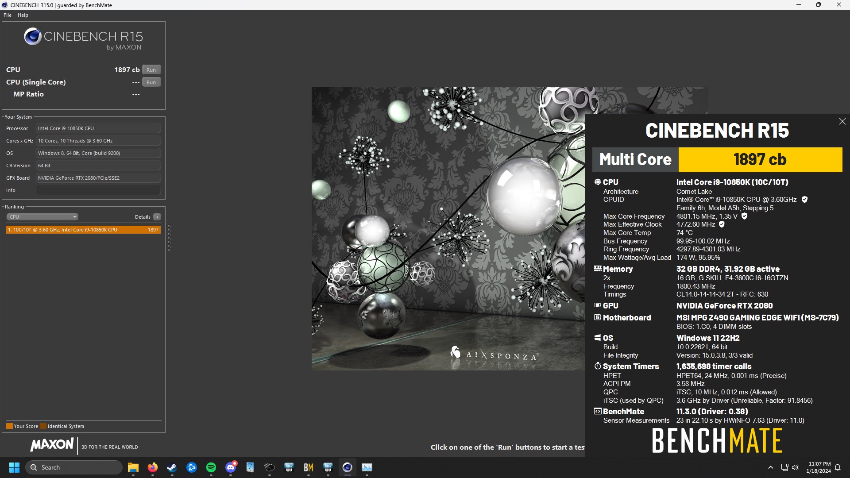Open the resource monitor graph taskbar icon

coord(367,467)
